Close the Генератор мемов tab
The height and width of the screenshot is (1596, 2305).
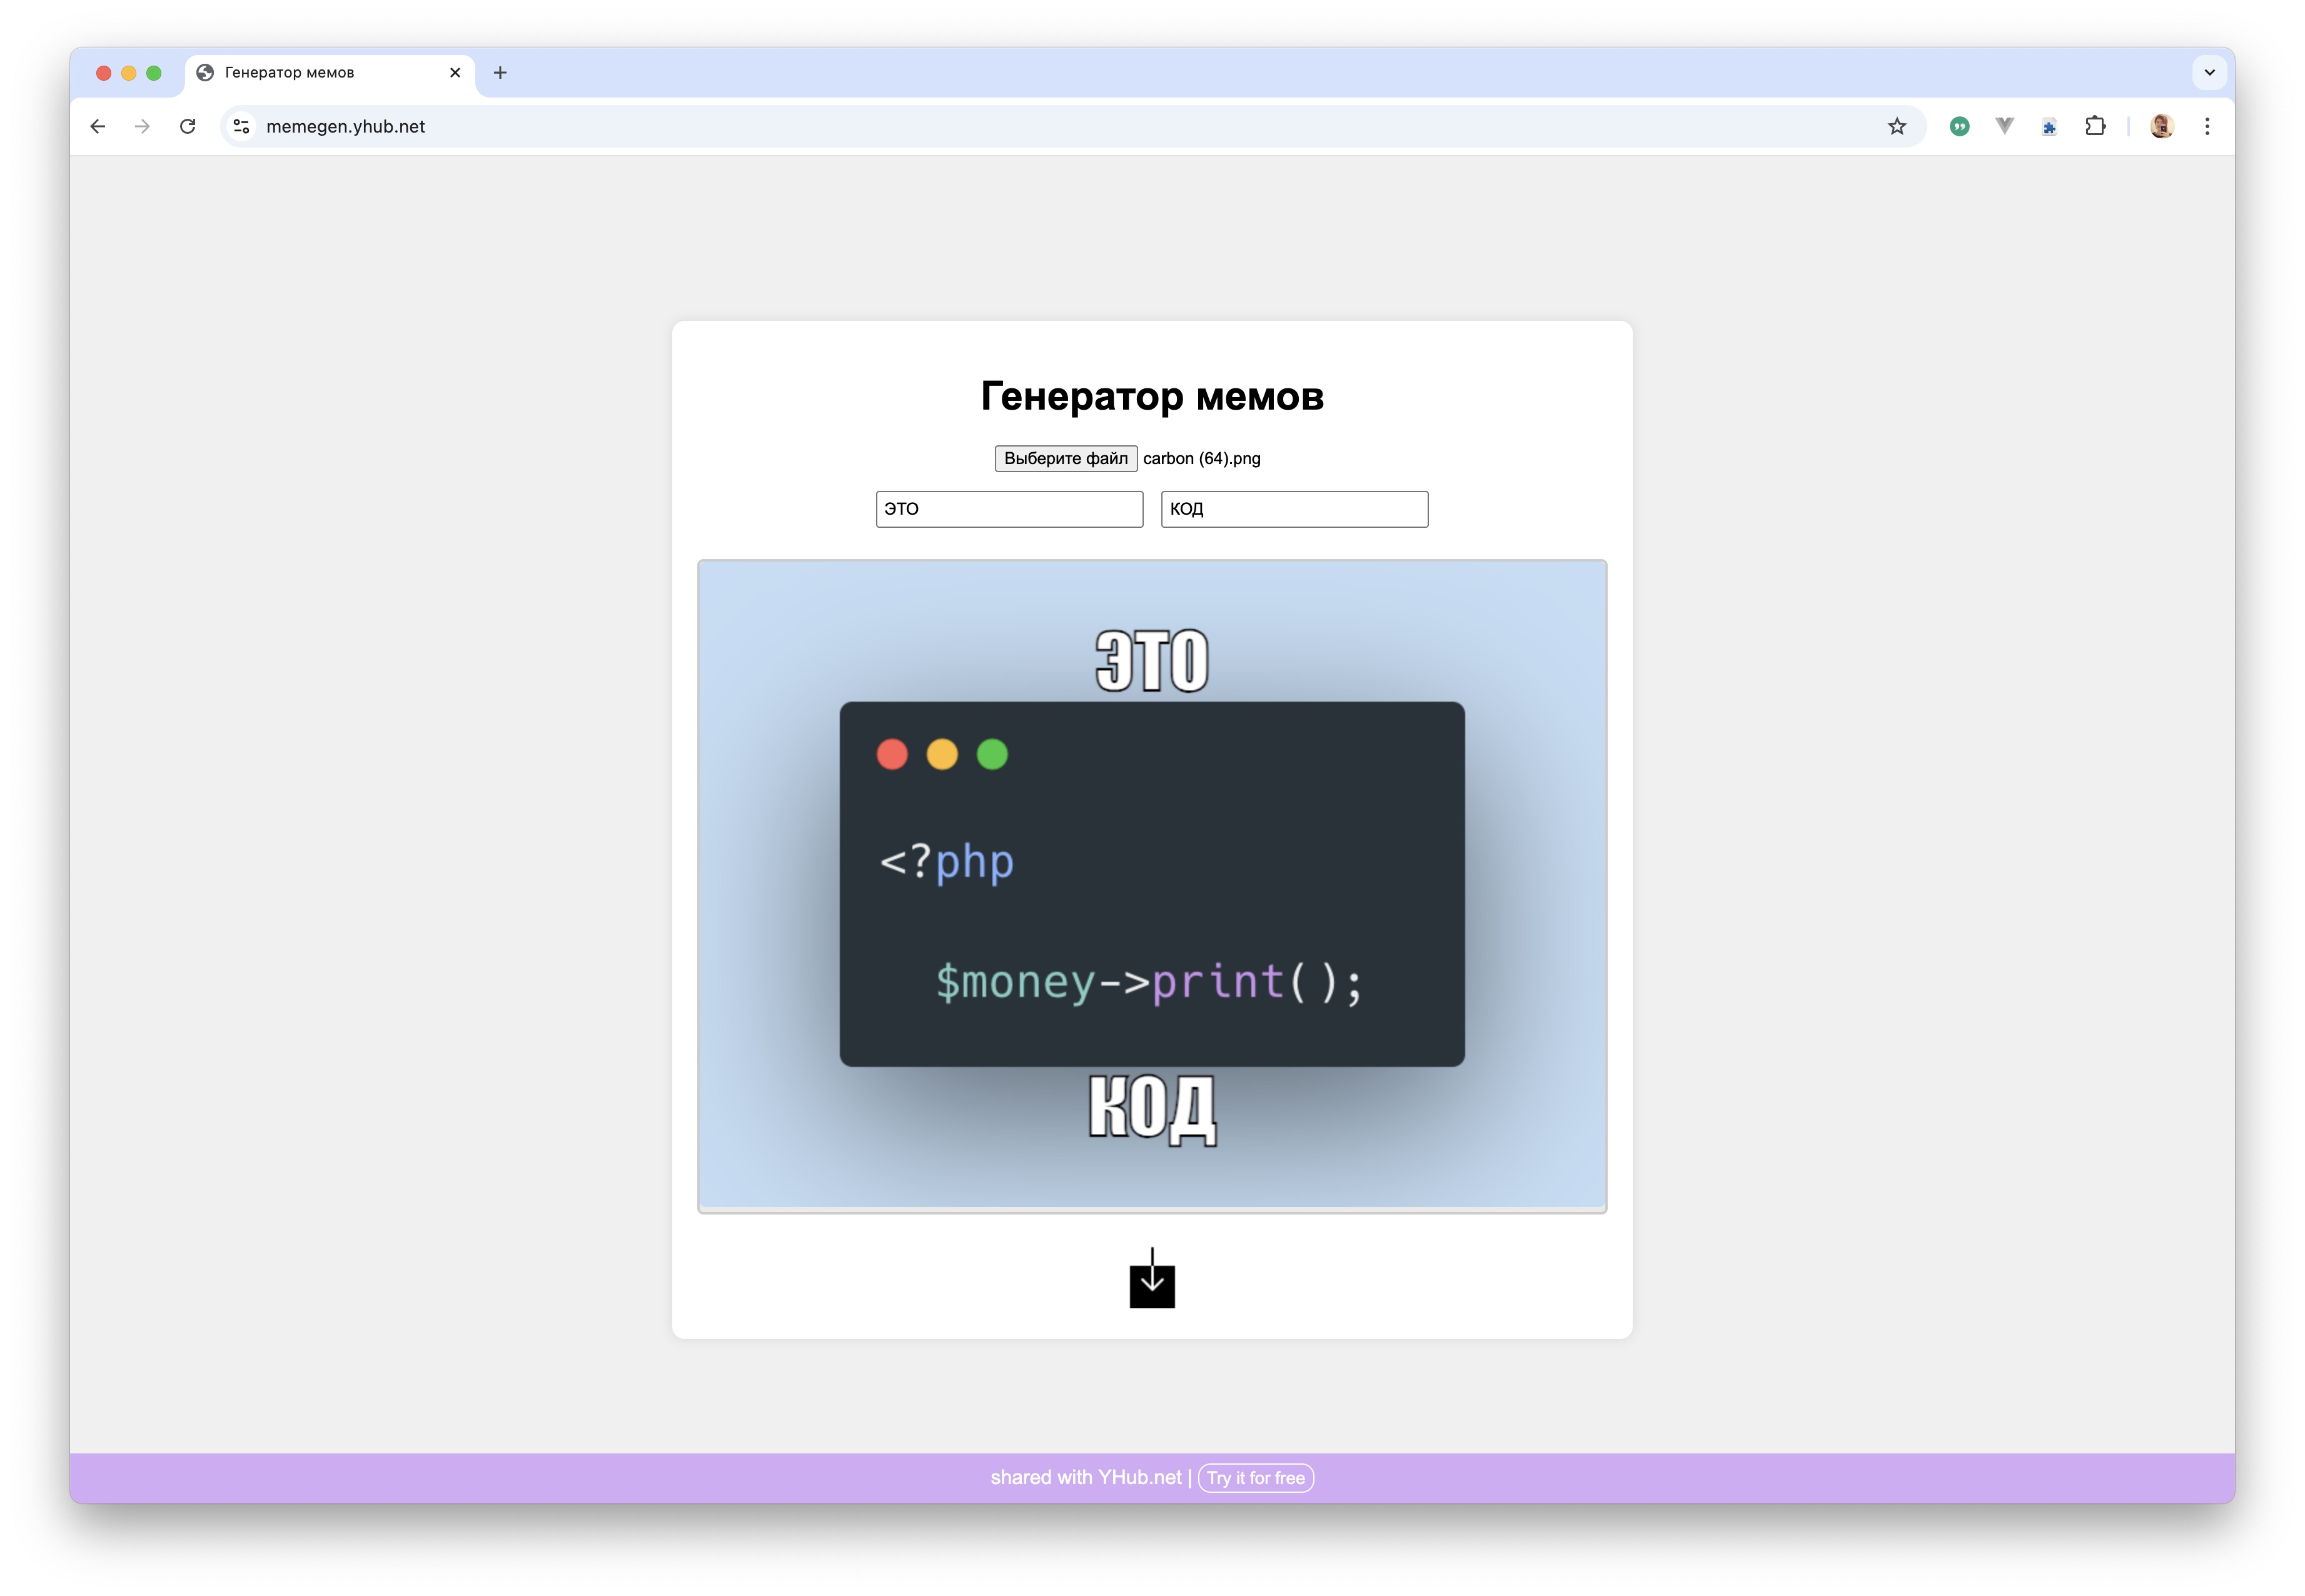(455, 73)
